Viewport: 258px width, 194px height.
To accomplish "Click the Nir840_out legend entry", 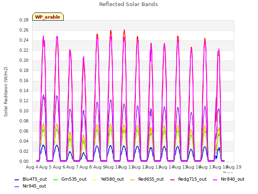I will pyautogui.click(x=229, y=179).
